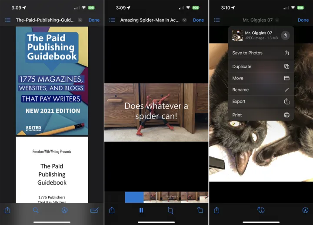Viewport: 313px width, 225px height.
Task: Select Duplicate in the file menu
Action: (260, 66)
